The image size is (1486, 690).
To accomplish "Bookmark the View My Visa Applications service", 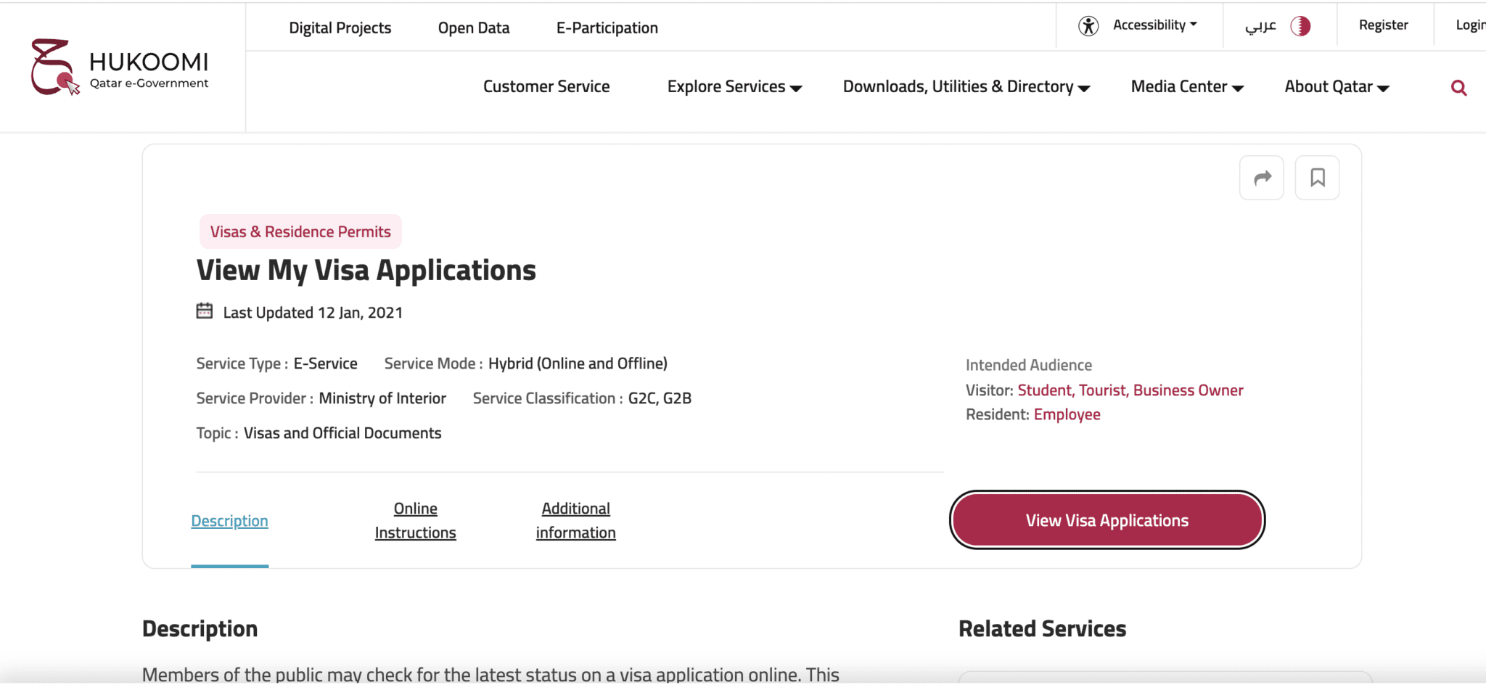I will tap(1318, 177).
